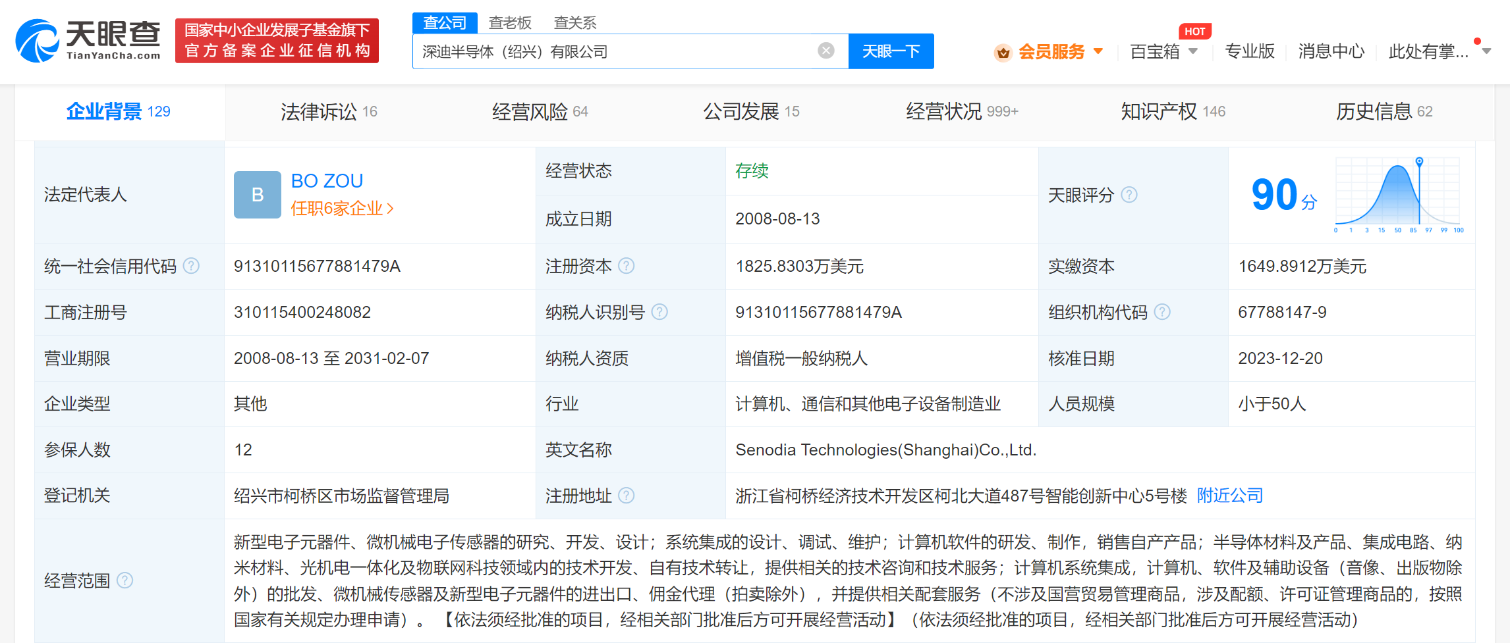Expand the 百宝箱 dropdown menu
Screen dimensions: 1510x643
(x=1193, y=51)
